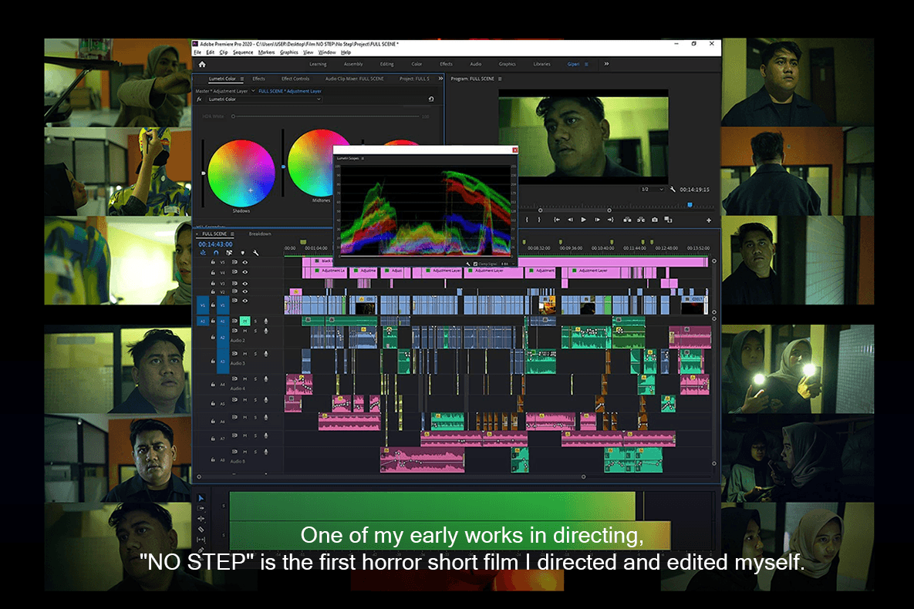Hide video track V5 with its eye toggle
The width and height of the screenshot is (914, 609).
245,262
